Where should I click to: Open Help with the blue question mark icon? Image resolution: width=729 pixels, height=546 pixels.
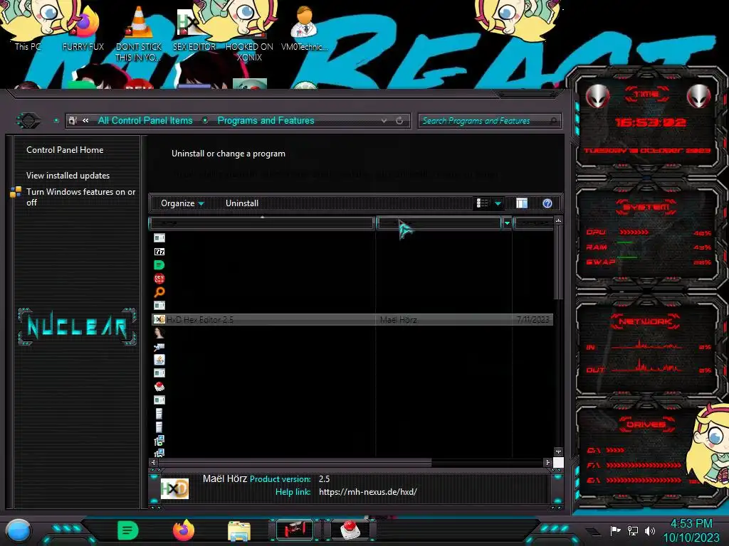[547, 203]
